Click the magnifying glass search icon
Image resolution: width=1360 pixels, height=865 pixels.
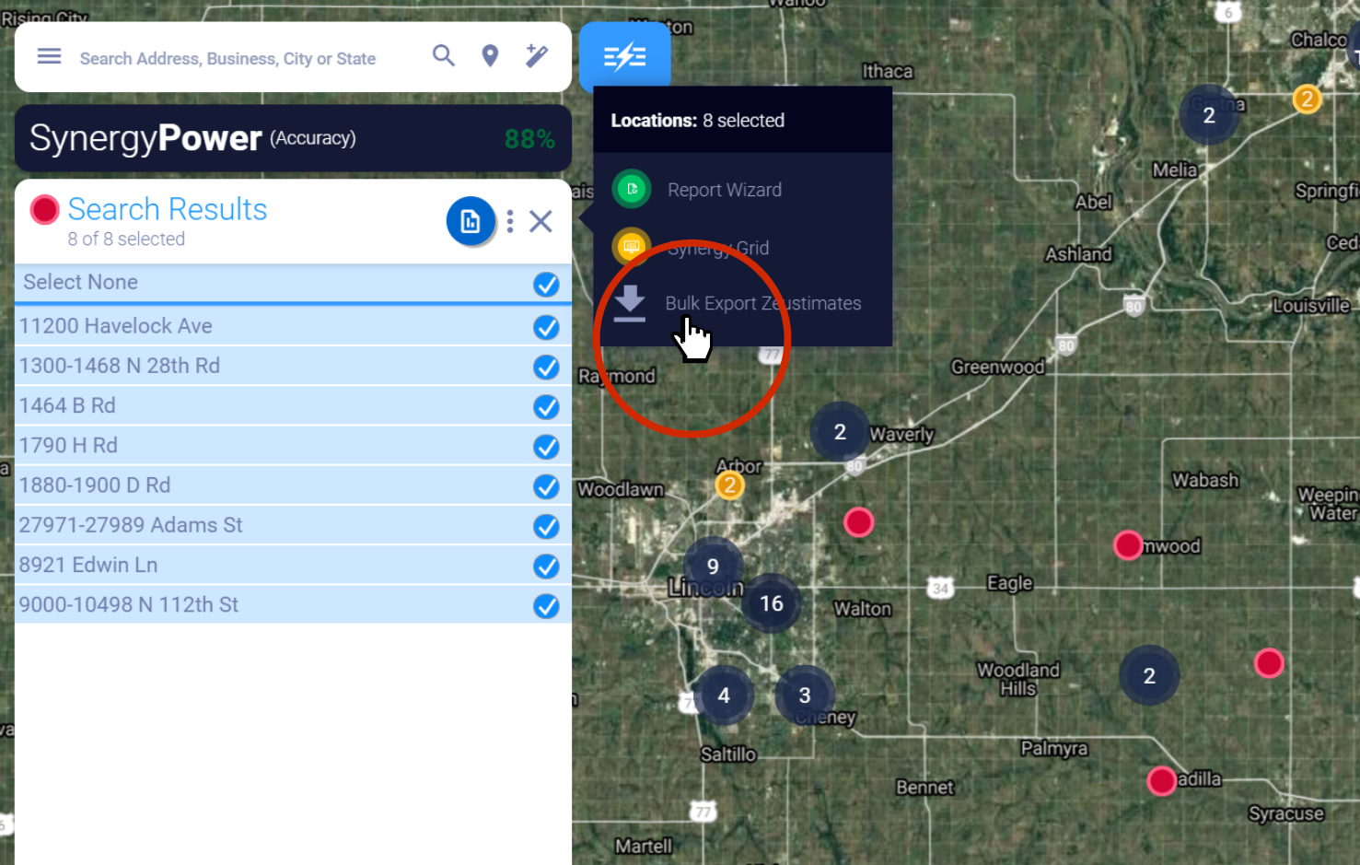444,56
